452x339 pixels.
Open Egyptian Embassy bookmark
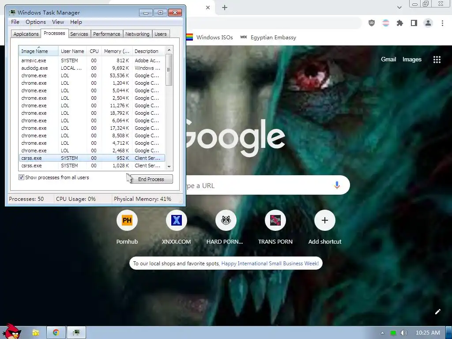(268, 37)
